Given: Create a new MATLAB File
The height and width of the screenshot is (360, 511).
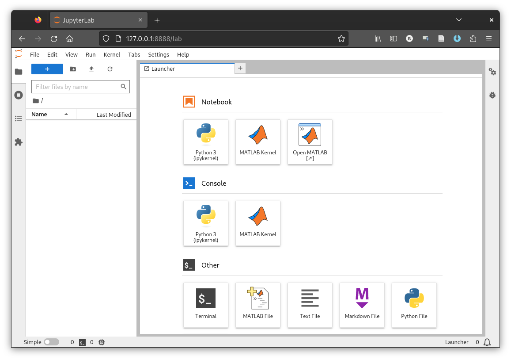Looking at the screenshot, I should coord(257,305).
